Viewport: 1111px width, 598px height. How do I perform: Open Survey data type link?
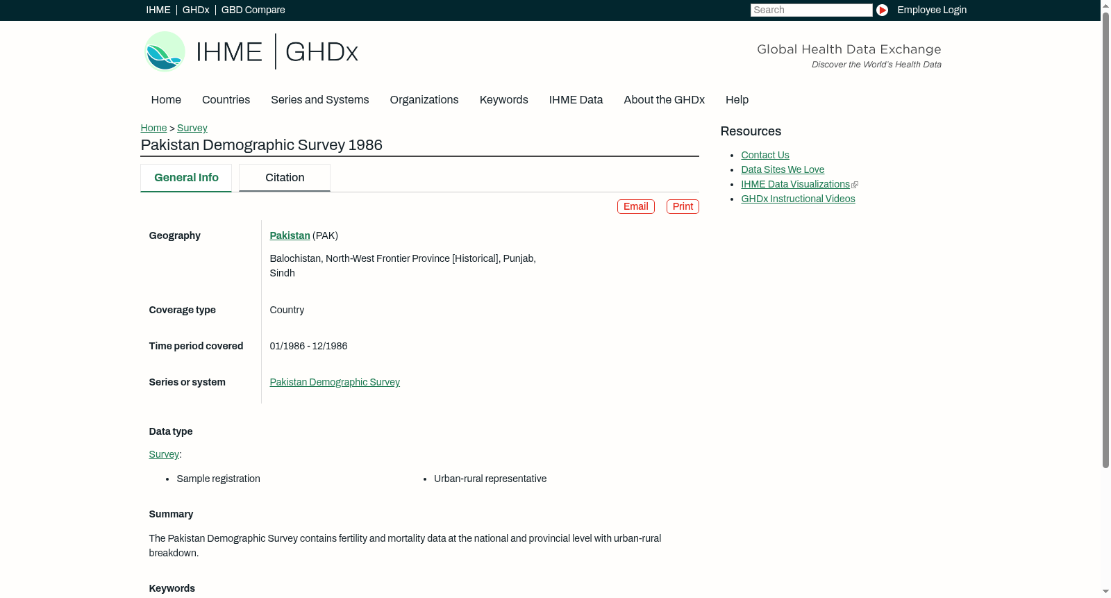(164, 454)
